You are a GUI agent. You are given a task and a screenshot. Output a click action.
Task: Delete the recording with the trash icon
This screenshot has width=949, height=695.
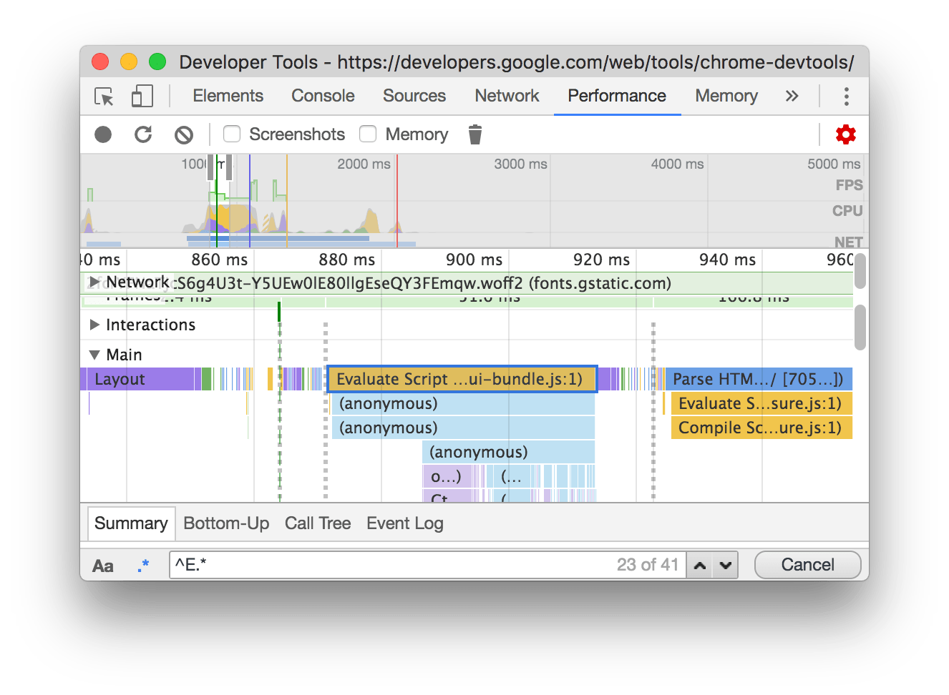[x=474, y=134]
